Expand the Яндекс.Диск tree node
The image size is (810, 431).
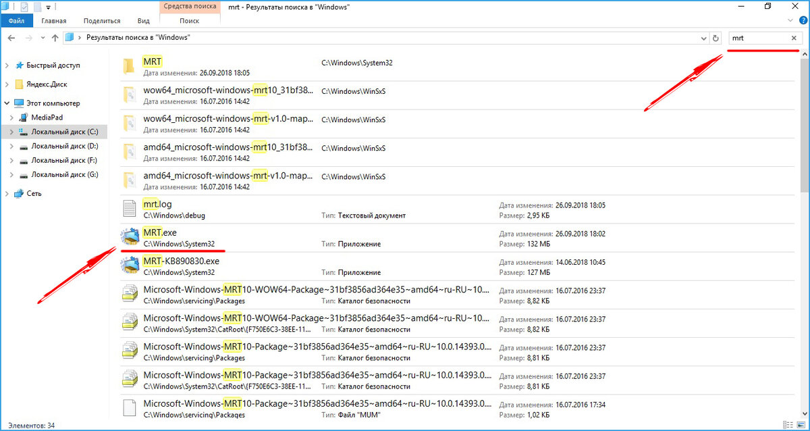[x=7, y=84]
